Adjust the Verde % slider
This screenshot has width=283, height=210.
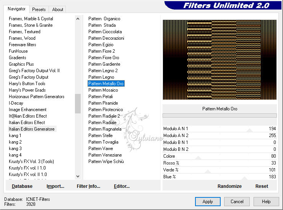click(220, 170)
